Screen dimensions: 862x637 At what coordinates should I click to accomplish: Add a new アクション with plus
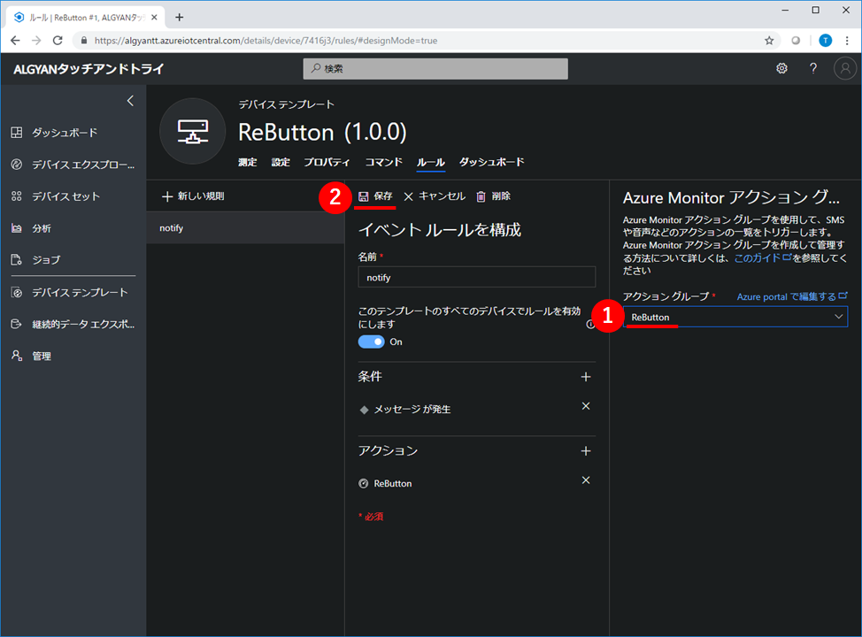coord(586,451)
